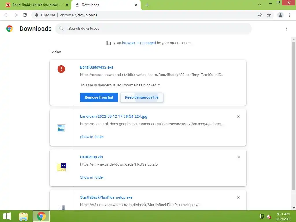Click the scrollbar up arrow
Screen dimensions: 296x222
293,39
